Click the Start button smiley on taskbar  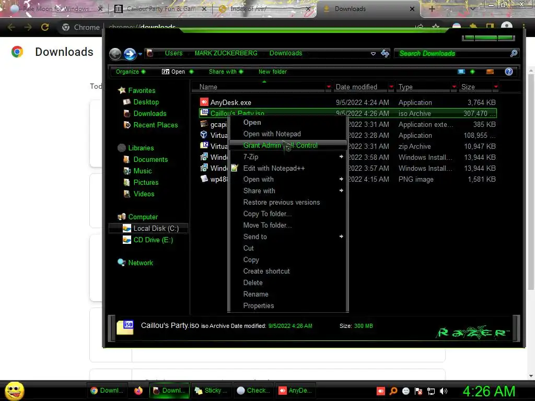coord(14,391)
